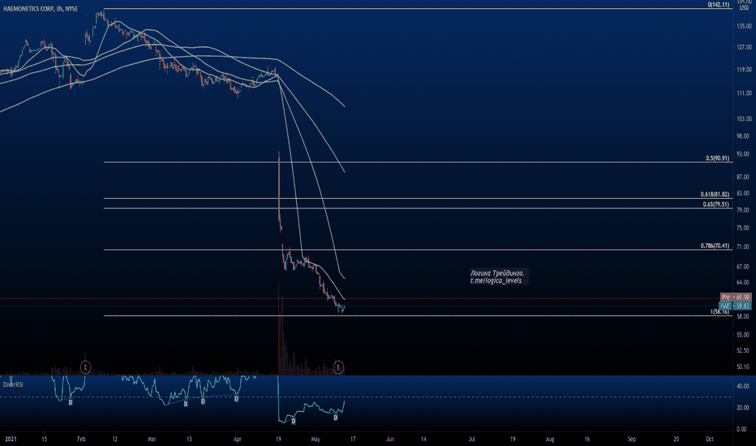Click the 87.00 value on price axis
The height and width of the screenshot is (446, 756).
pyautogui.click(x=743, y=178)
